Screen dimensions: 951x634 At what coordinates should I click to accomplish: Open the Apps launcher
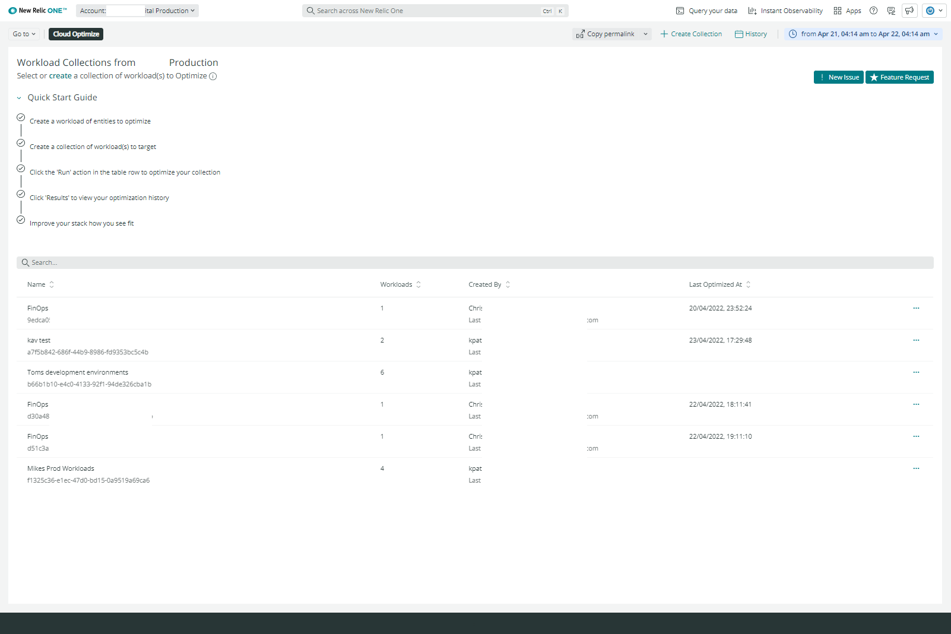click(847, 11)
